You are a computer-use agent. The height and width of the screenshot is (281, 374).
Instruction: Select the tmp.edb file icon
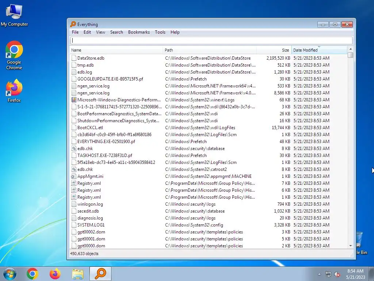pyautogui.click(x=74, y=65)
